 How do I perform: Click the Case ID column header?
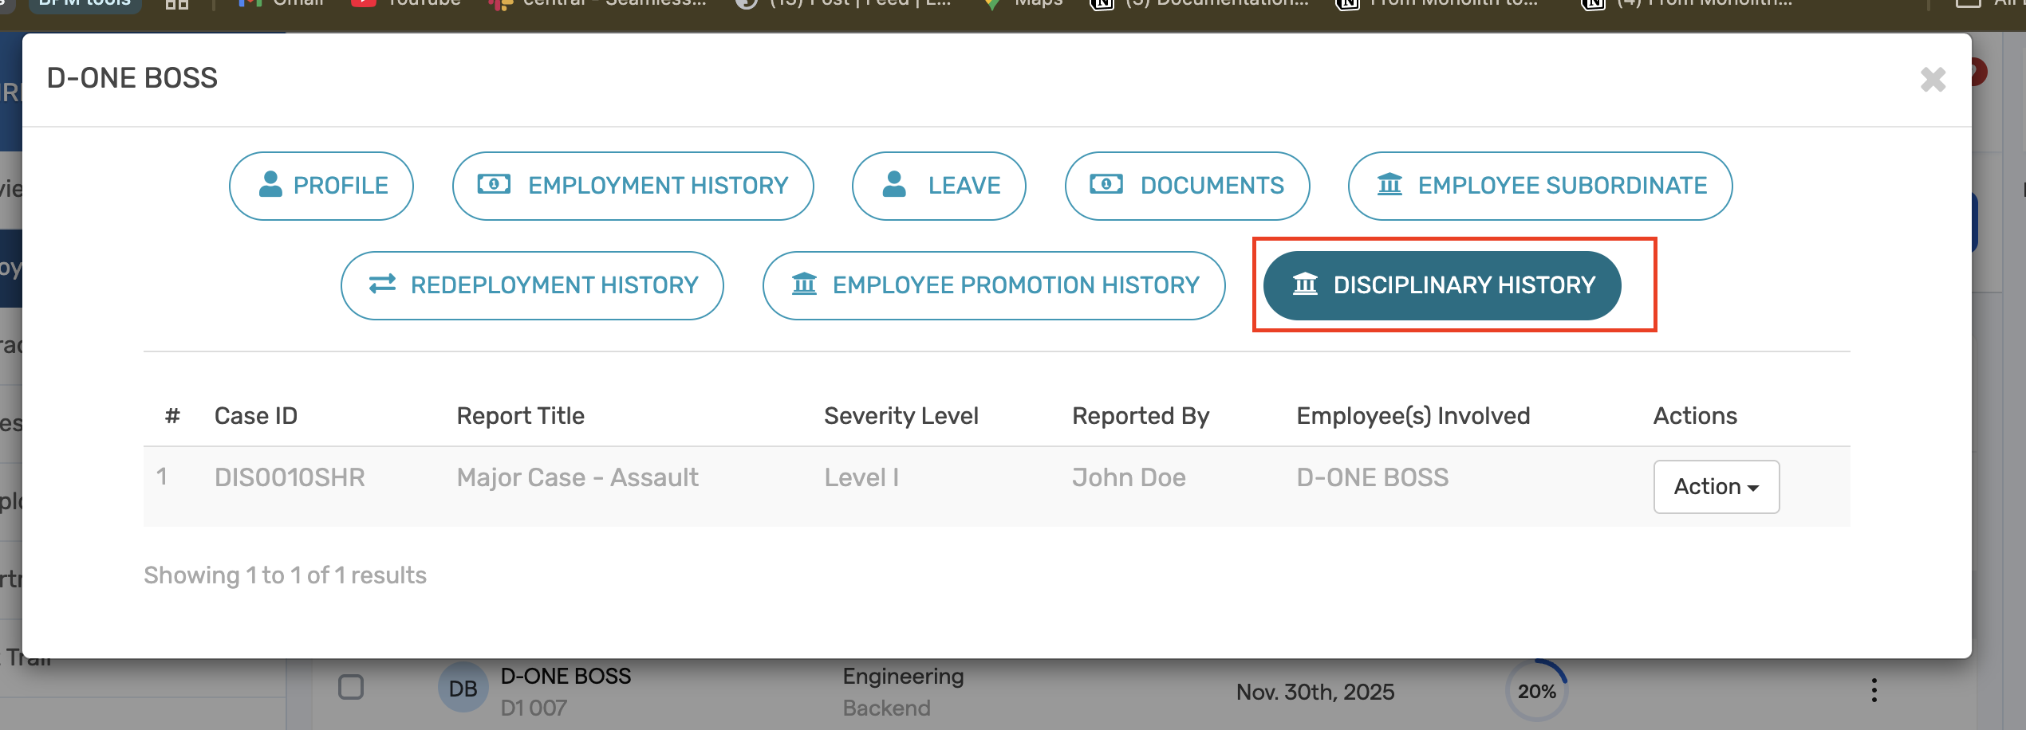[256, 416]
